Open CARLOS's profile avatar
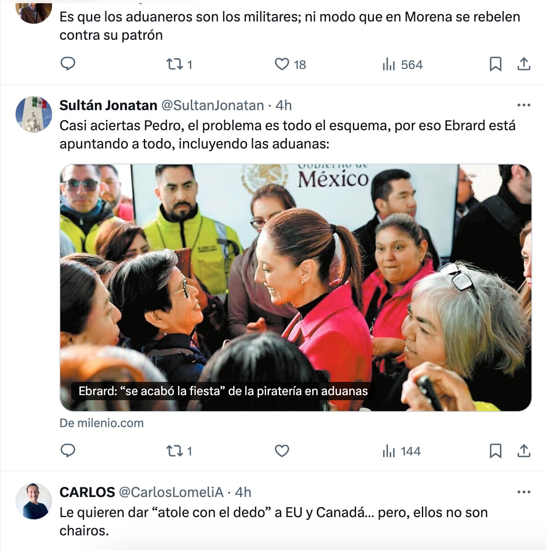Screen dimensions: 546x550 [34, 501]
